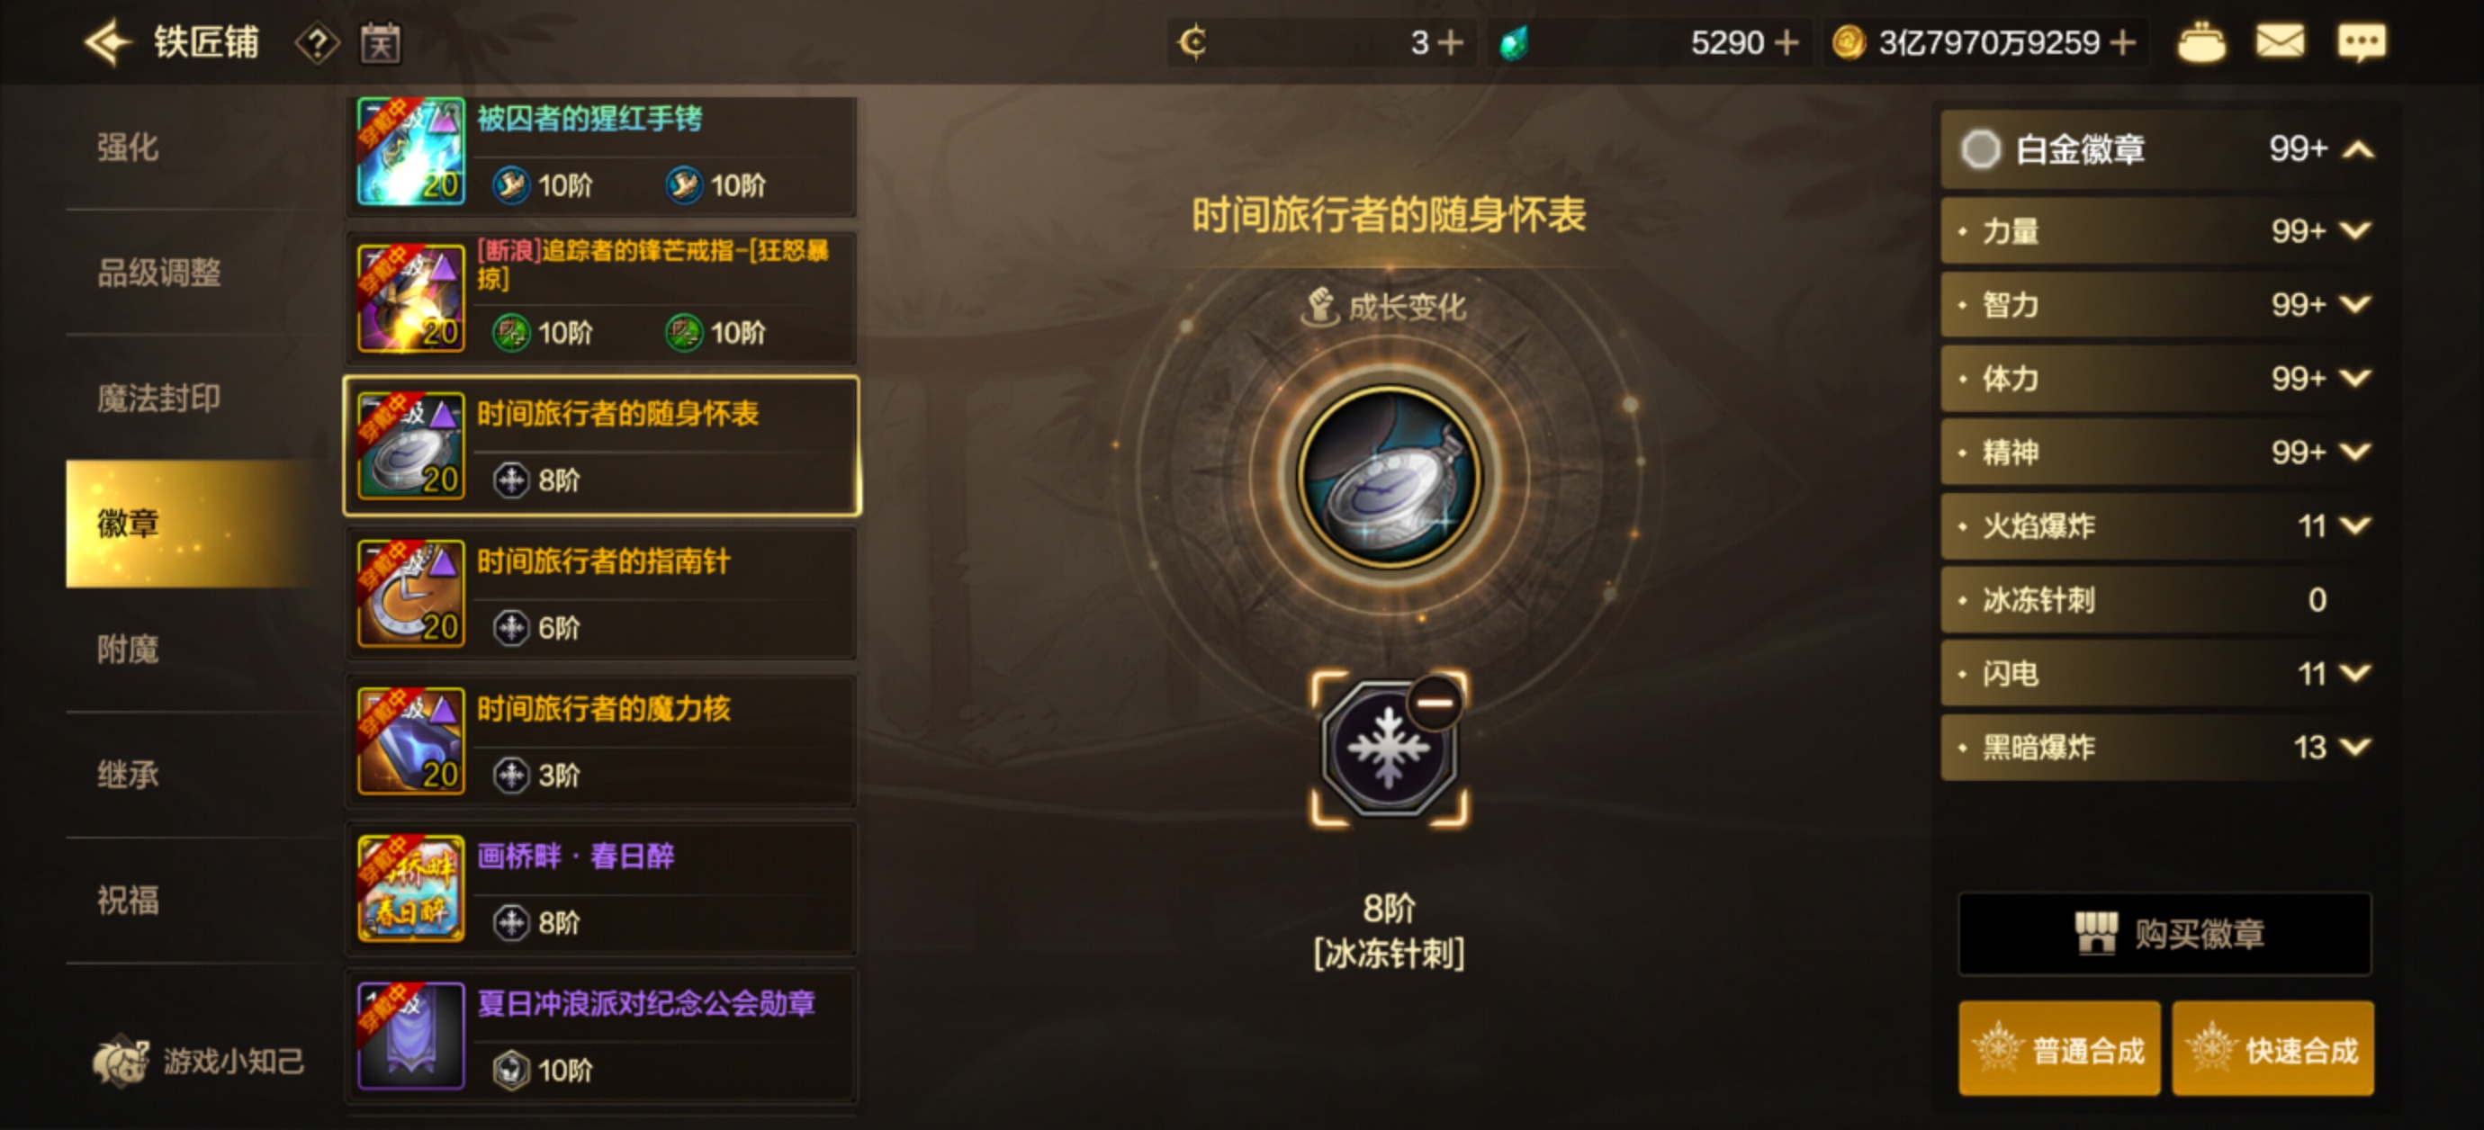This screenshot has height=1130, width=2484.
Task: Collapse the 白金徽章 emblem list
Action: (2358, 149)
